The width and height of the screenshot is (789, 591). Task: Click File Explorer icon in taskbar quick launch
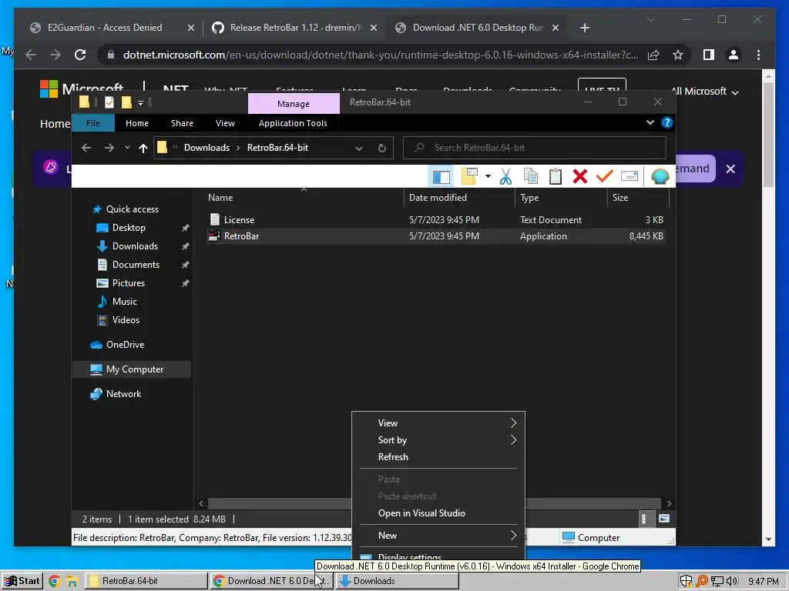click(x=72, y=582)
